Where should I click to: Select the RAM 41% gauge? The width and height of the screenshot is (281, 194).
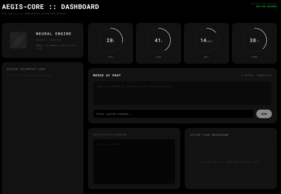point(158,40)
